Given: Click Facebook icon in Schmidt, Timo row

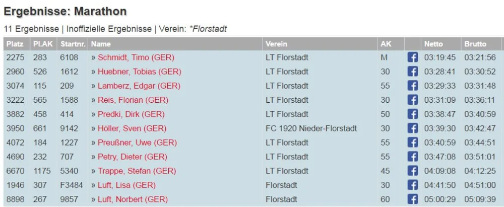Looking at the screenshot, I should point(412,57).
